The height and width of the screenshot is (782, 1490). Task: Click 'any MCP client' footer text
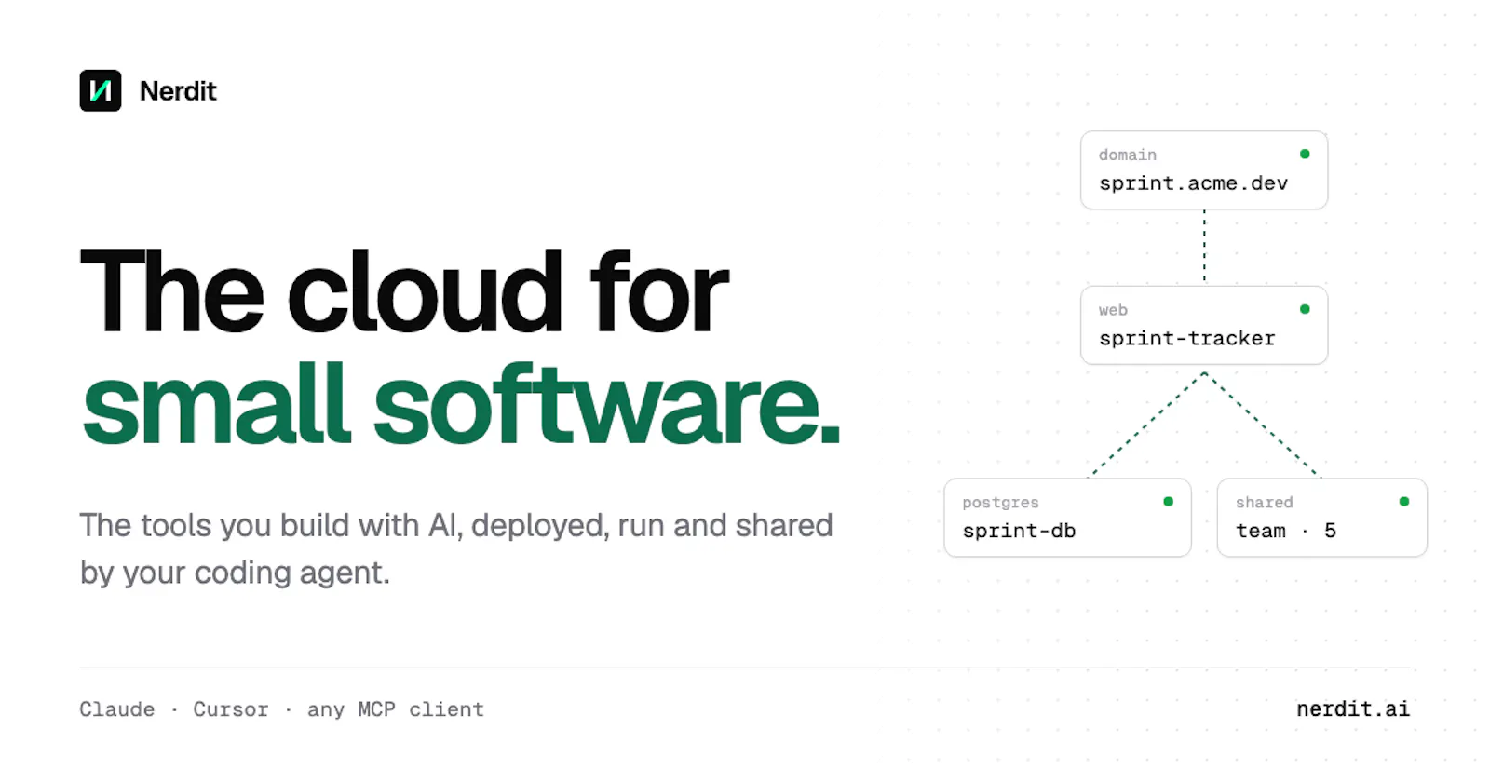[x=396, y=709]
